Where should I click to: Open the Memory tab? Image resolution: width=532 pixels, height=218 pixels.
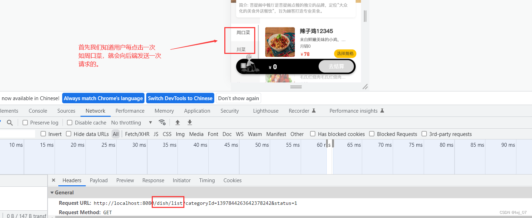164,111
